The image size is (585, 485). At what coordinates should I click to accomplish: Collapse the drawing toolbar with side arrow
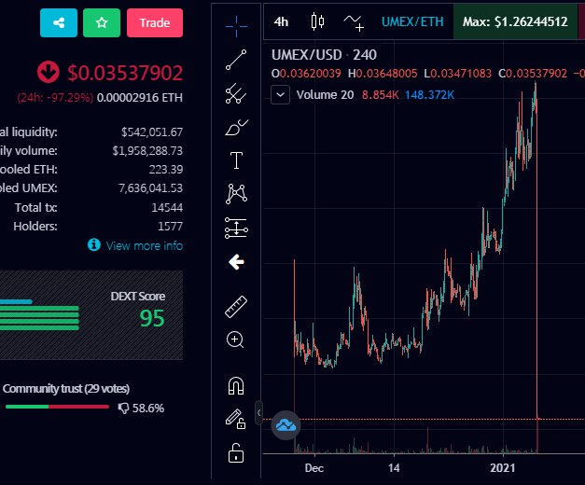coord(258,412)
